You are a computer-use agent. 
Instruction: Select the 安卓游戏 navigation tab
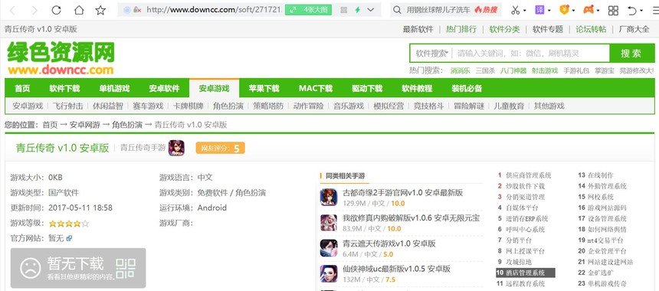[x=214, y=88]
